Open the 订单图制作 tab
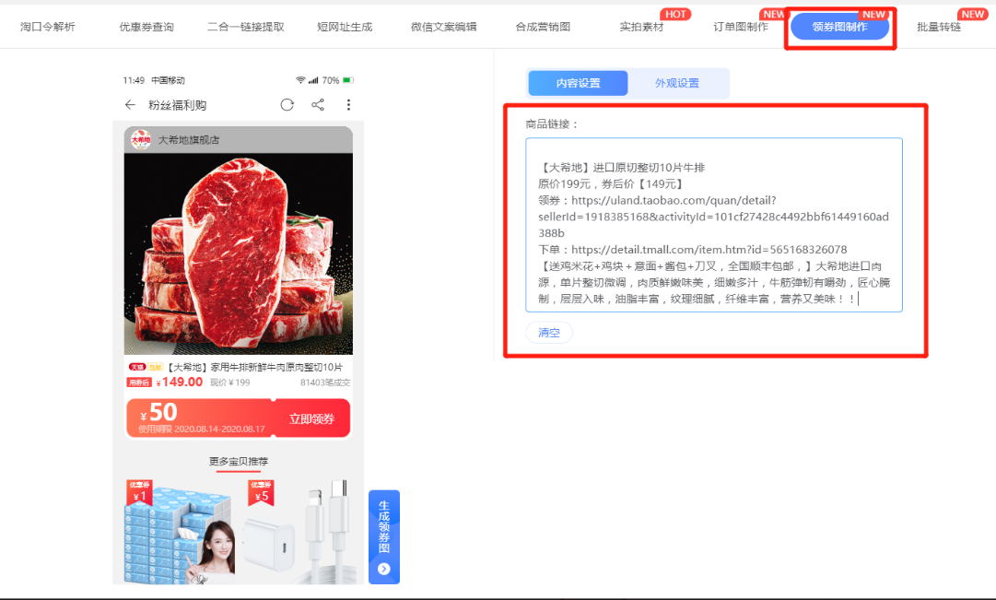The width and height of the screenshot is (996, 600). 741,27
